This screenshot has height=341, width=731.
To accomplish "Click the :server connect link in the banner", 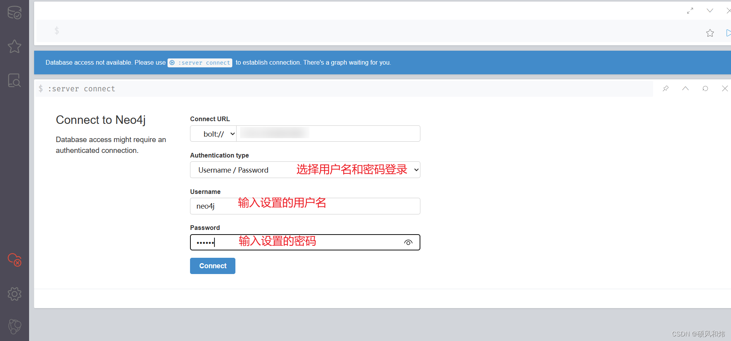I will [200, 63].
